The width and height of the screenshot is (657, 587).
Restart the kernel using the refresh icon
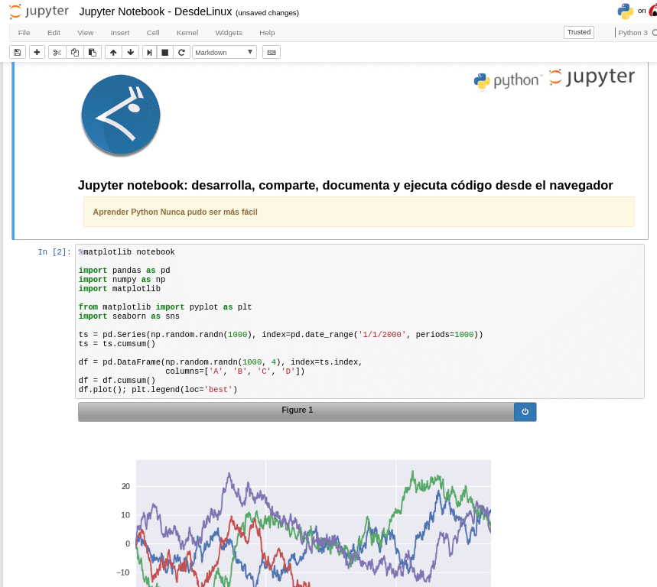(x=182, y=52)
